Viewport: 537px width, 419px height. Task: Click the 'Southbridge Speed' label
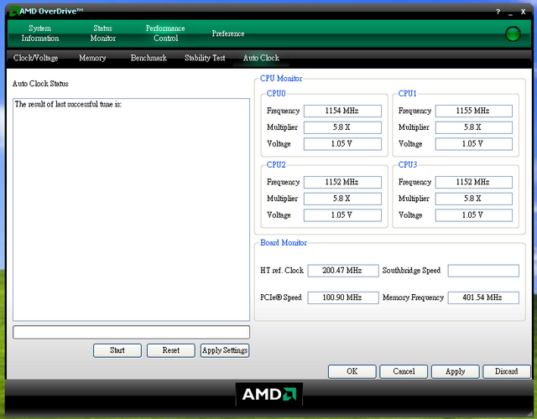pos(411,271)
